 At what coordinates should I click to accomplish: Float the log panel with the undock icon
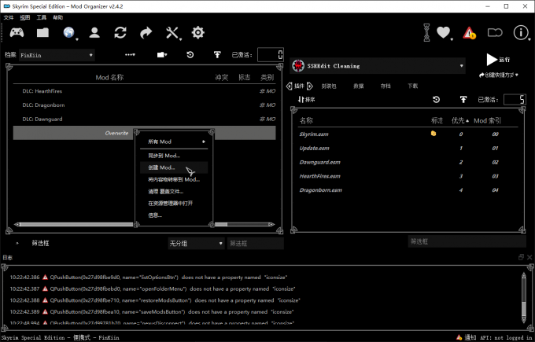521,257
